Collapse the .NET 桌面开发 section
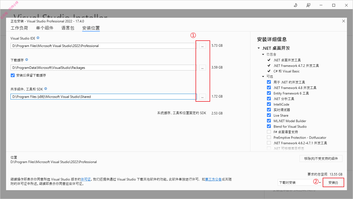353x199 pixels. point(259,48)
